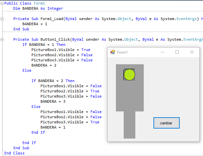Click the yellow-green traffic light circle
The image size is (203, 156).
pyautogui.click(x=129, y=75)
